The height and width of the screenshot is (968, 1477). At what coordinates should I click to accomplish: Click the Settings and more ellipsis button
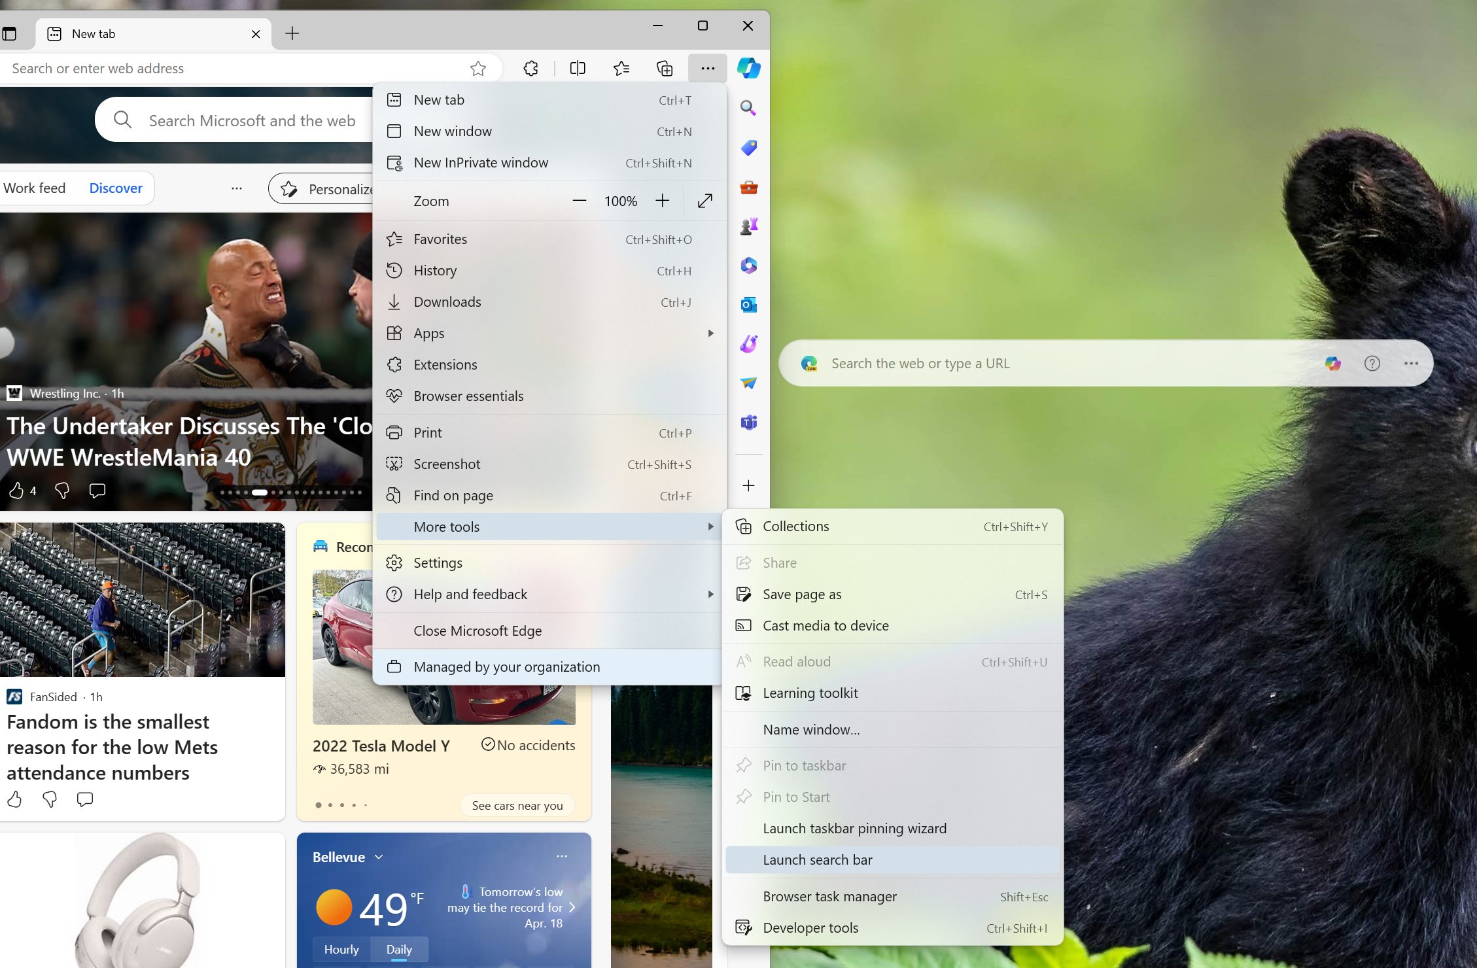[x=708, y=68]
